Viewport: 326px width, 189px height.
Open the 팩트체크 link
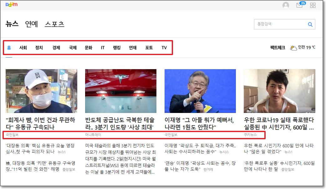(278, 48)
